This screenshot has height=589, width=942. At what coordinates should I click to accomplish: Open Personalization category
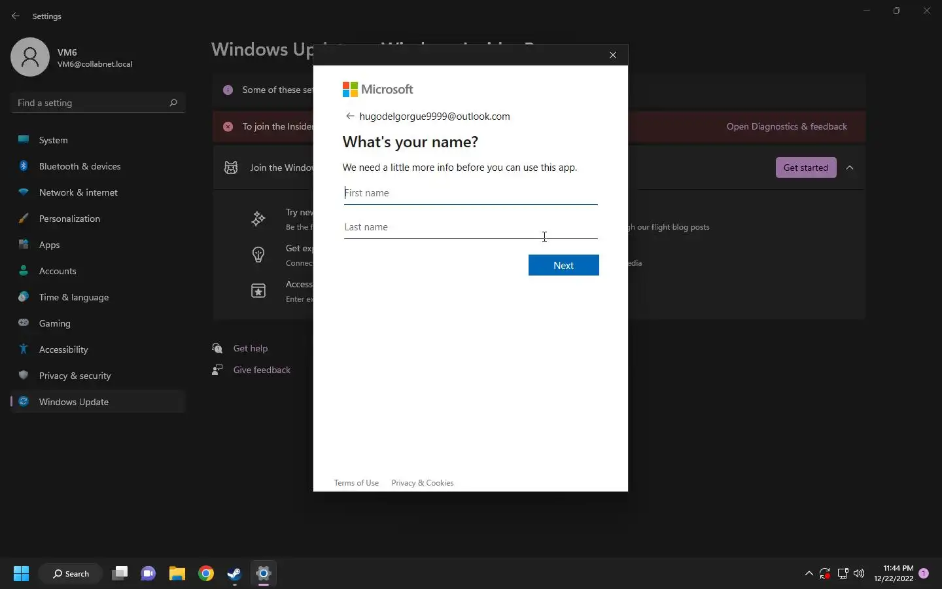(x=98, y=219)
